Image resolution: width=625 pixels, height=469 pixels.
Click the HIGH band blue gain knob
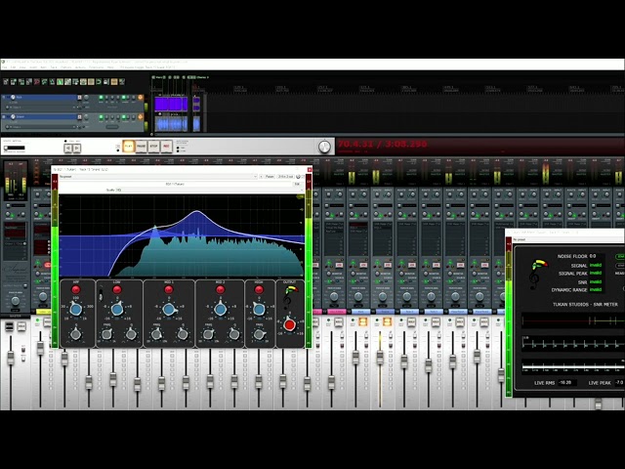tap(259, 309)
